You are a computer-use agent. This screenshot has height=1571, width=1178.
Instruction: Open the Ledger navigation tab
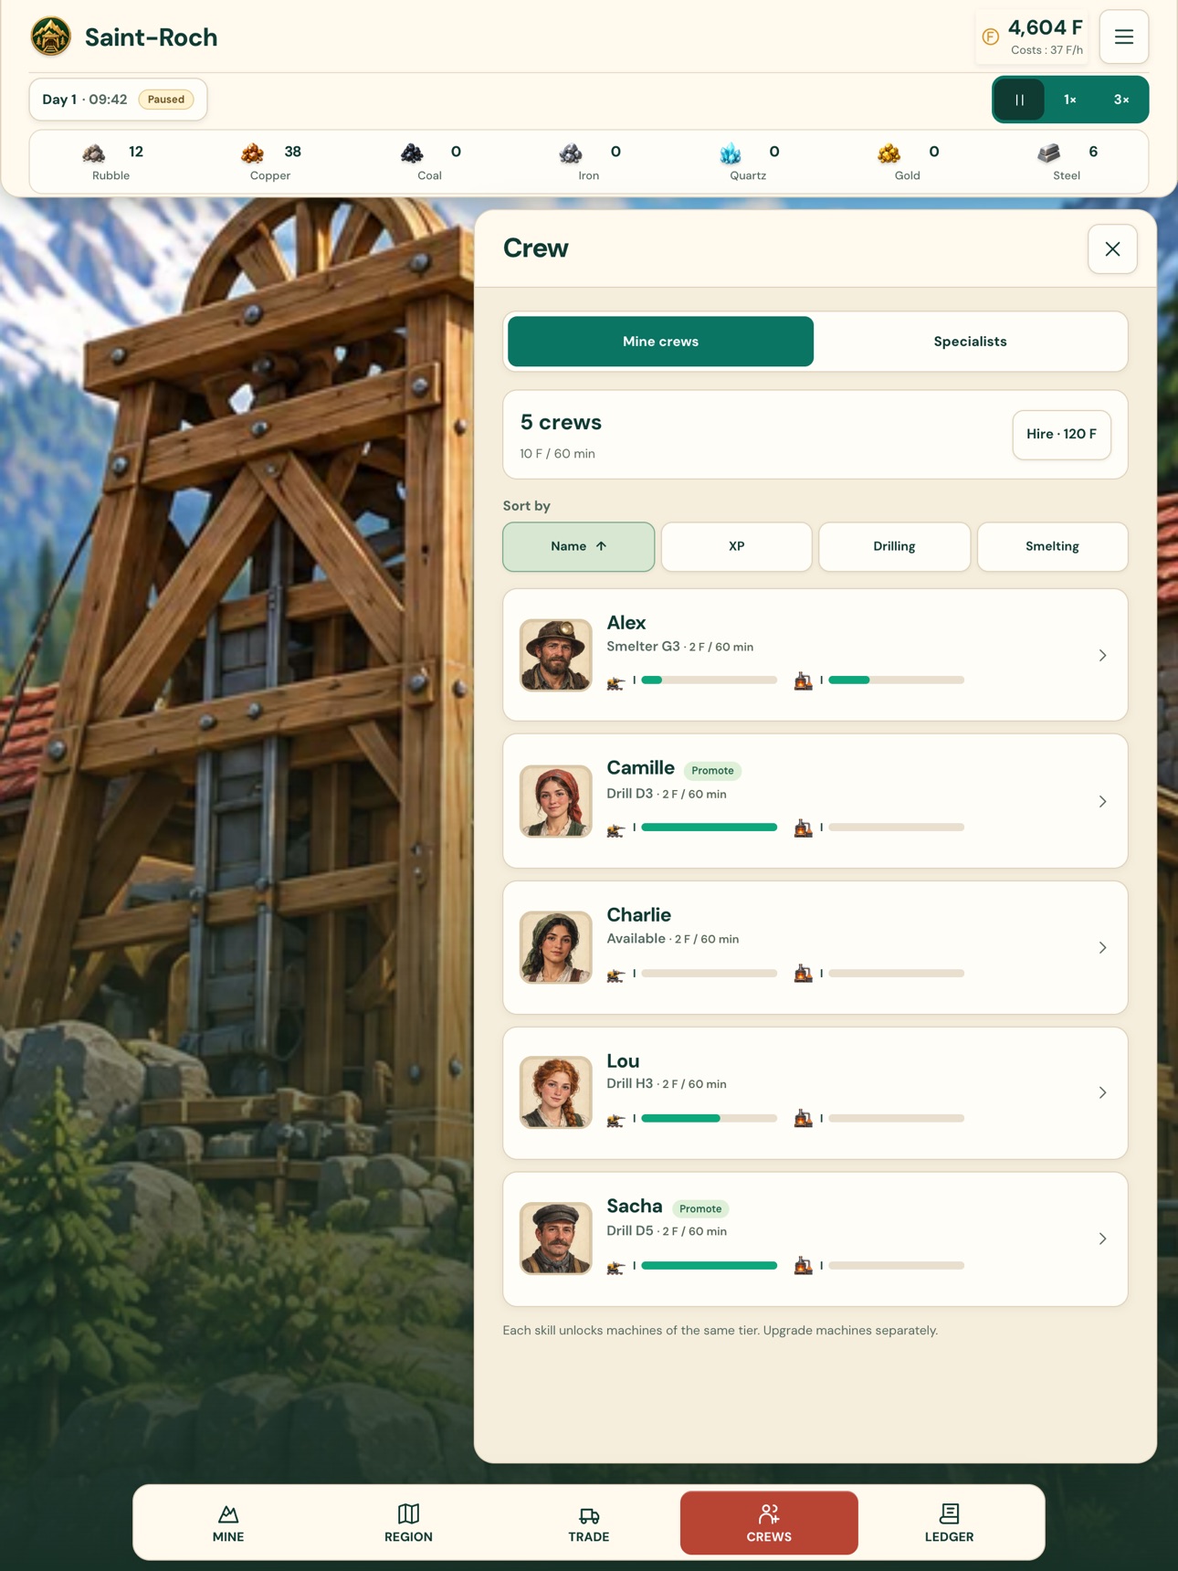[949, 1523]
